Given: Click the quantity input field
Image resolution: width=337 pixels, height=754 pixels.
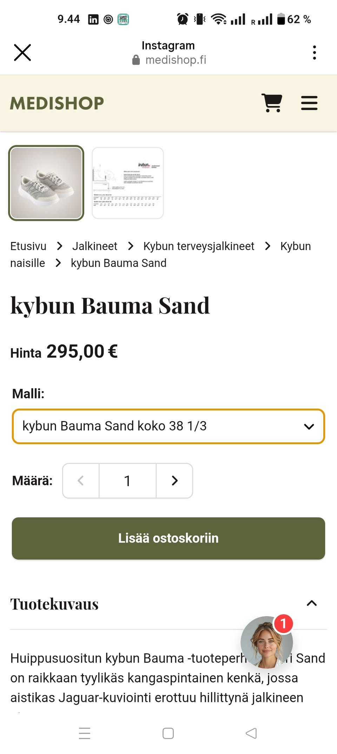Looking at the screenshot, I should 127,481.
